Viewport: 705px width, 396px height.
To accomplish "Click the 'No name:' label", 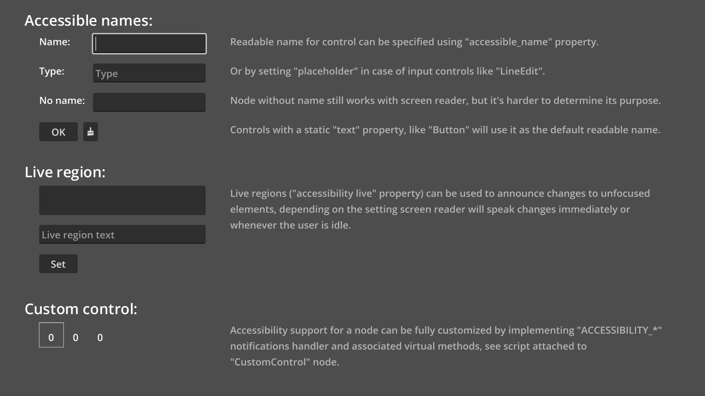I will 62,100.
